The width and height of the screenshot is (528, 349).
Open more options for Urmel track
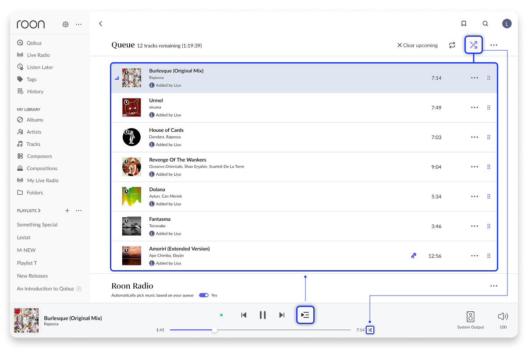tap(475, 108)
